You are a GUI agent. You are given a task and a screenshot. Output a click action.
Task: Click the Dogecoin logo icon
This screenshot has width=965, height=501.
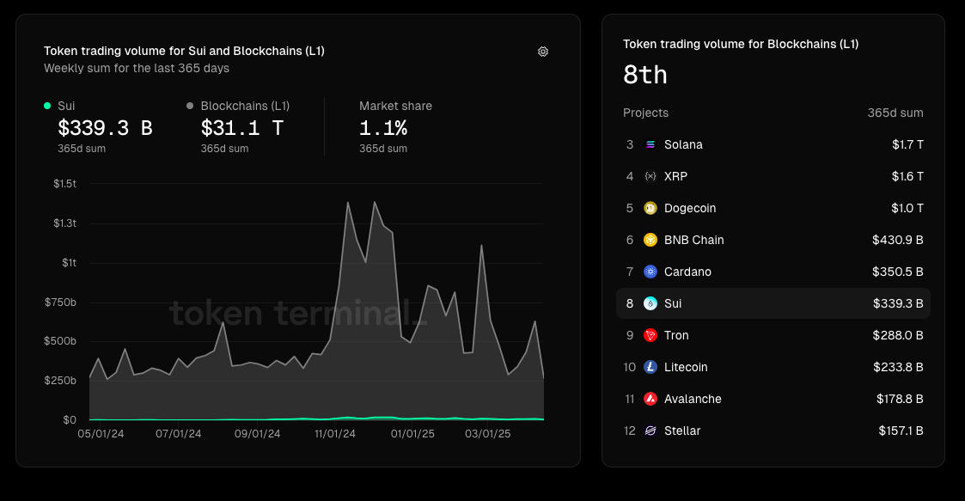650,208
